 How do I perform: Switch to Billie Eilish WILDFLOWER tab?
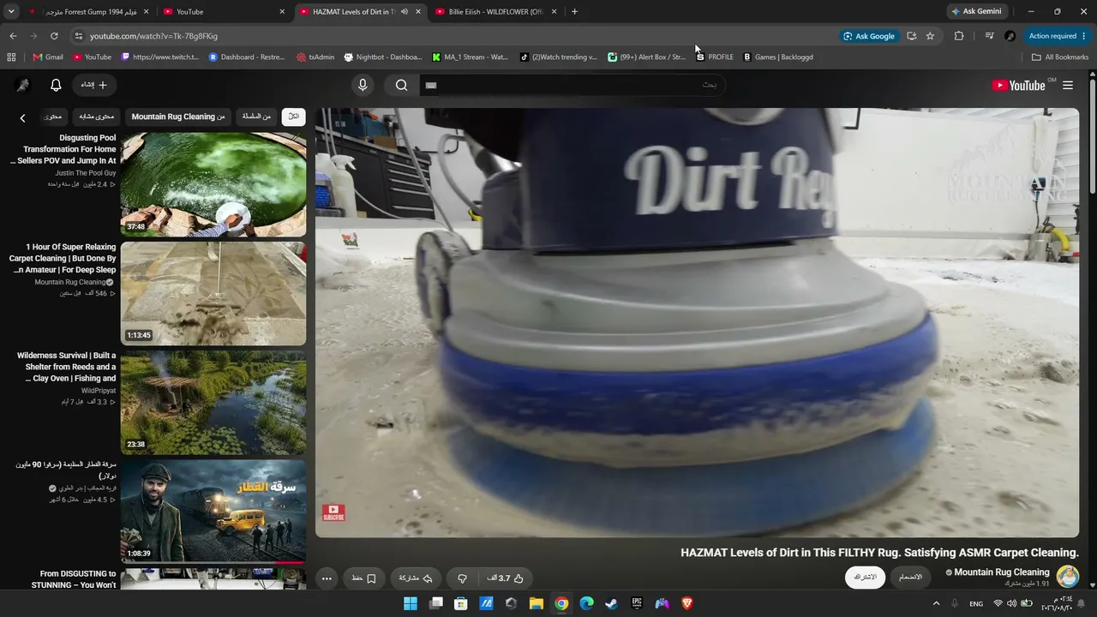click(495, 12)
